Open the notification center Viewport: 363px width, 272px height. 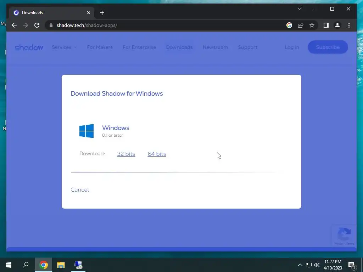click(352, 265)
